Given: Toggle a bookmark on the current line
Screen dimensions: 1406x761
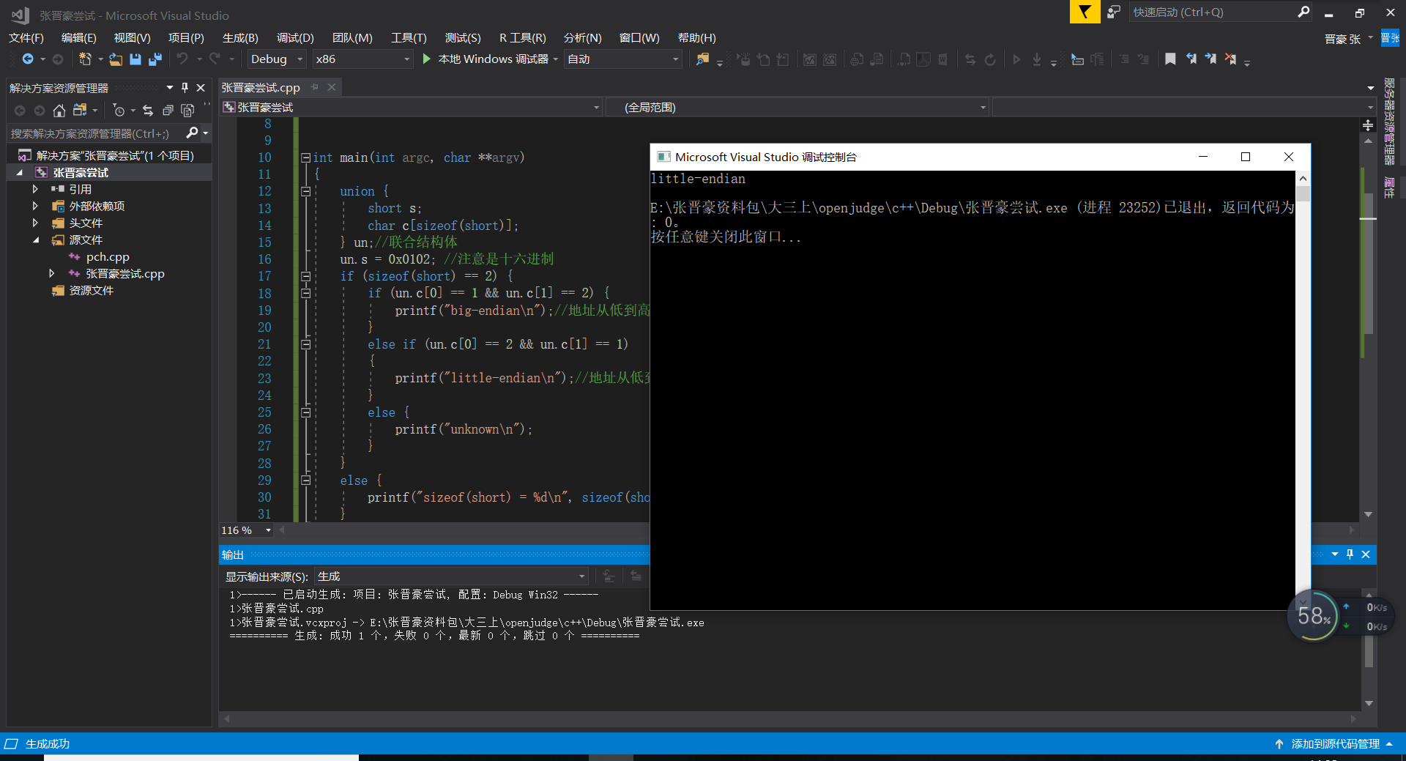Looking at the screenshot, I should (1170, 59).
